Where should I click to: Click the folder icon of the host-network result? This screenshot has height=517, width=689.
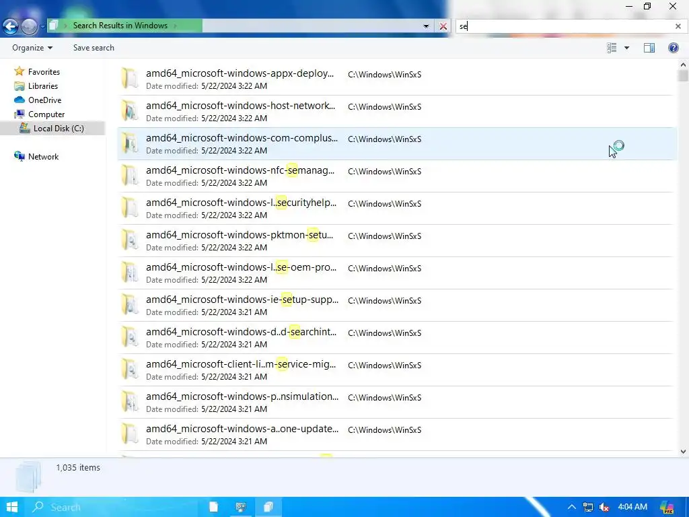[x=130, y=111]
